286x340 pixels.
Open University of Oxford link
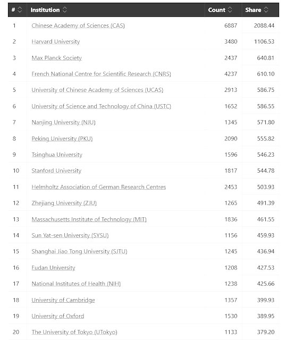pyautogui.click(x=58, y=316)
